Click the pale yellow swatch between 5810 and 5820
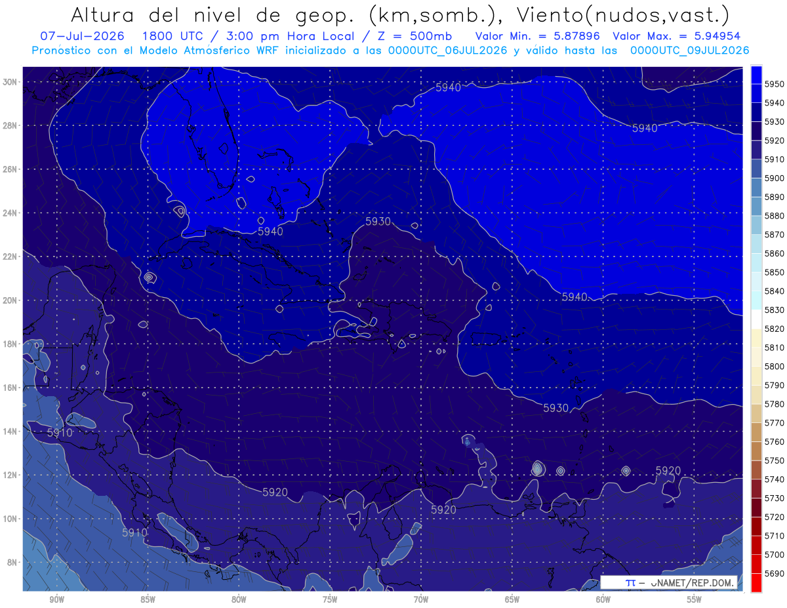Viewport: 787px width, 608px height. [756, 338]
